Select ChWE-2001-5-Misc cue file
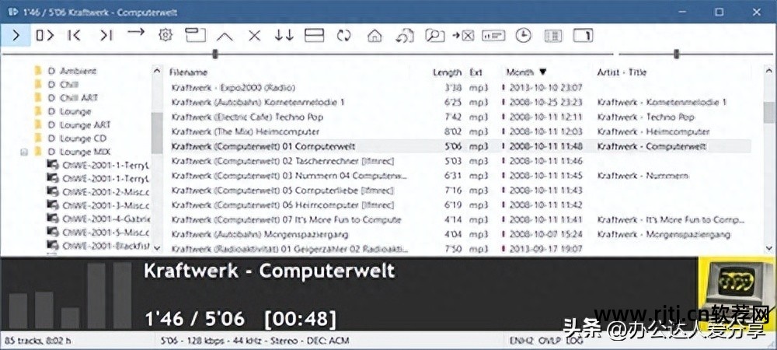Viewport: 777px width, 350px height. click(98, 232)
